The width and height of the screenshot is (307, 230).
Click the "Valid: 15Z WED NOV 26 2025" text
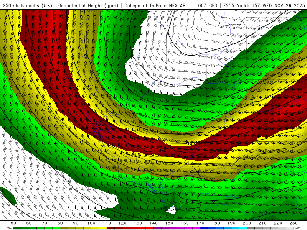click(x=271, y=6)
